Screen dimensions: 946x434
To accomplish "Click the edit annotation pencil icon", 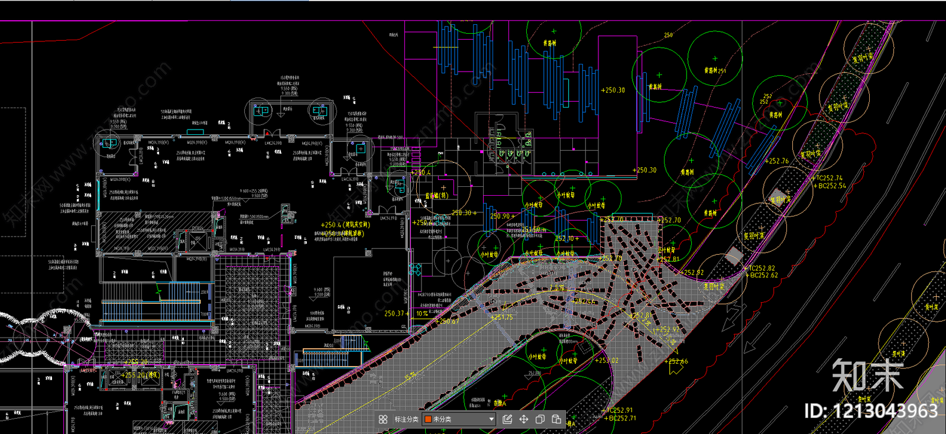I will (507, 419).
